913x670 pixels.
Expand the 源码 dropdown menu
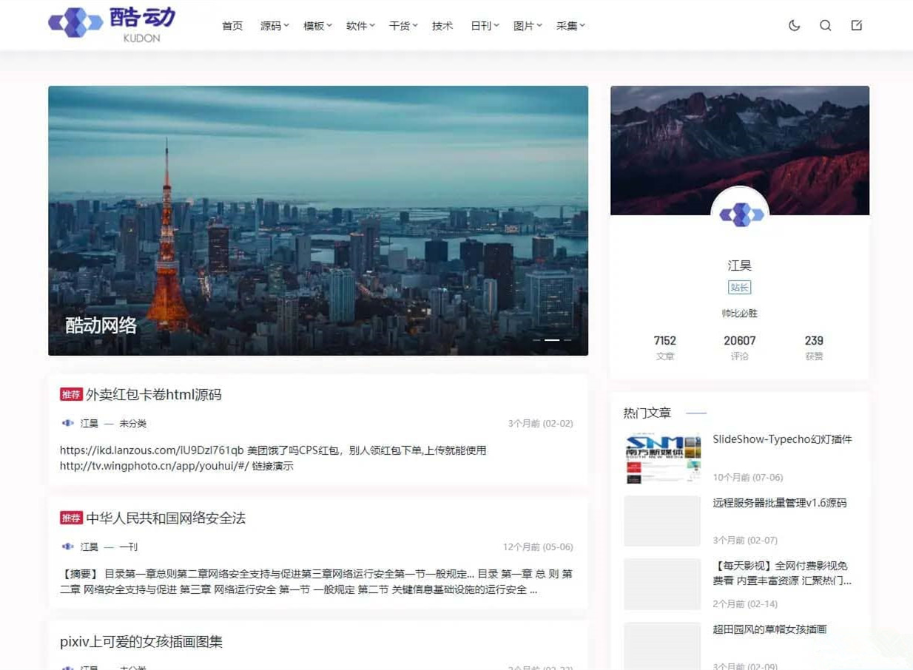click(274, 25)
